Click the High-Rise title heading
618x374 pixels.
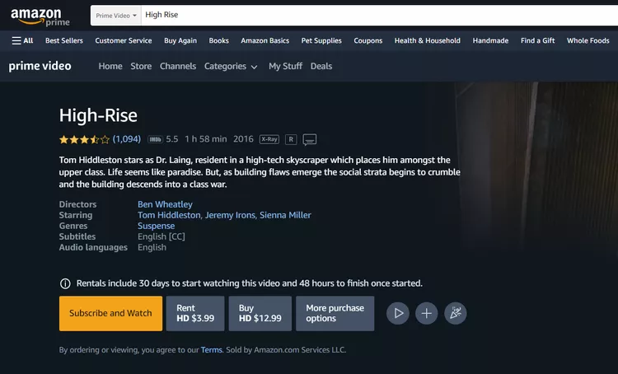(x=98, y=115)
